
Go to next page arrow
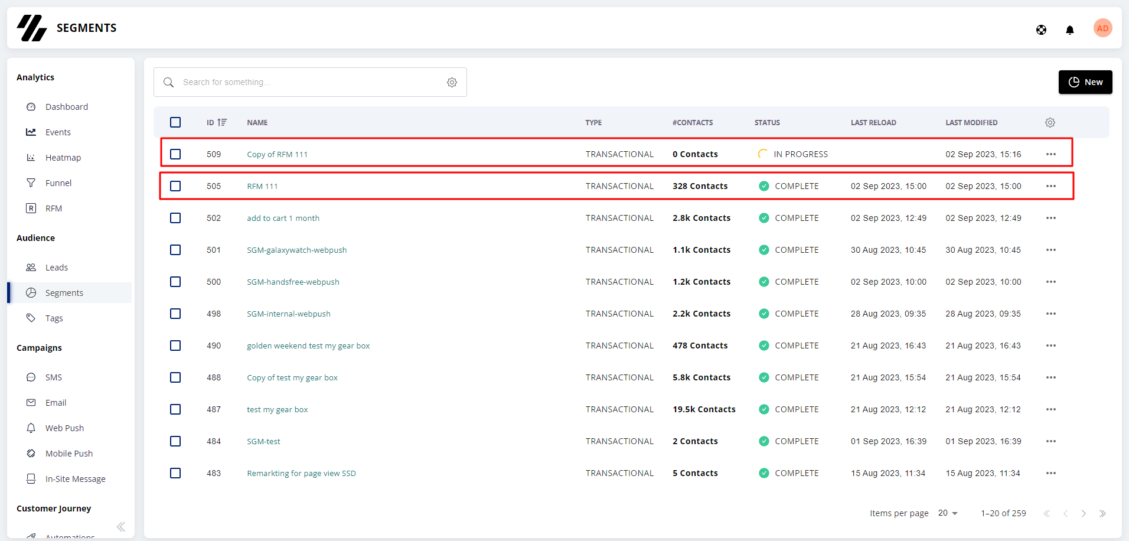[1084, 513]
